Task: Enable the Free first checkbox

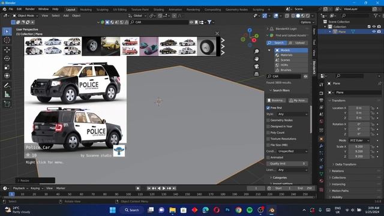Action: coord(268,108)
